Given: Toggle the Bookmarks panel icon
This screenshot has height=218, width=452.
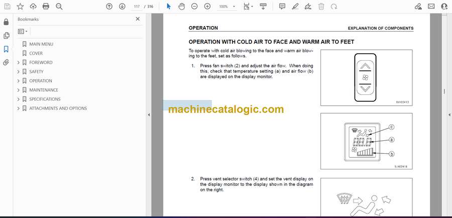Looking at the screenshot, I should tap(6, 49).
